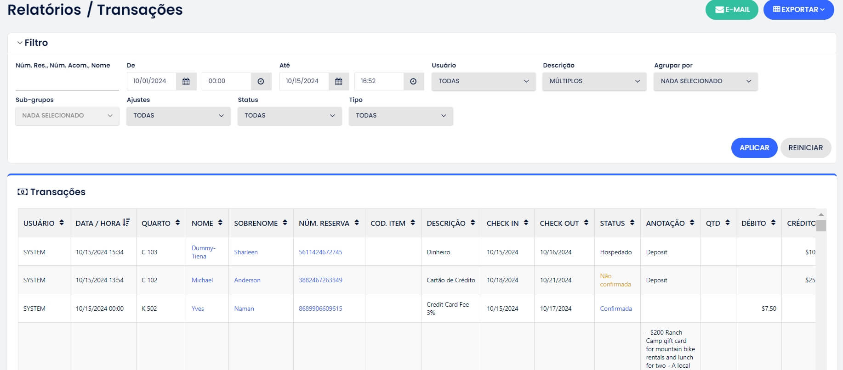Click the Relatórios / Transações page title

pyautogui.click(x=95, y=10)
